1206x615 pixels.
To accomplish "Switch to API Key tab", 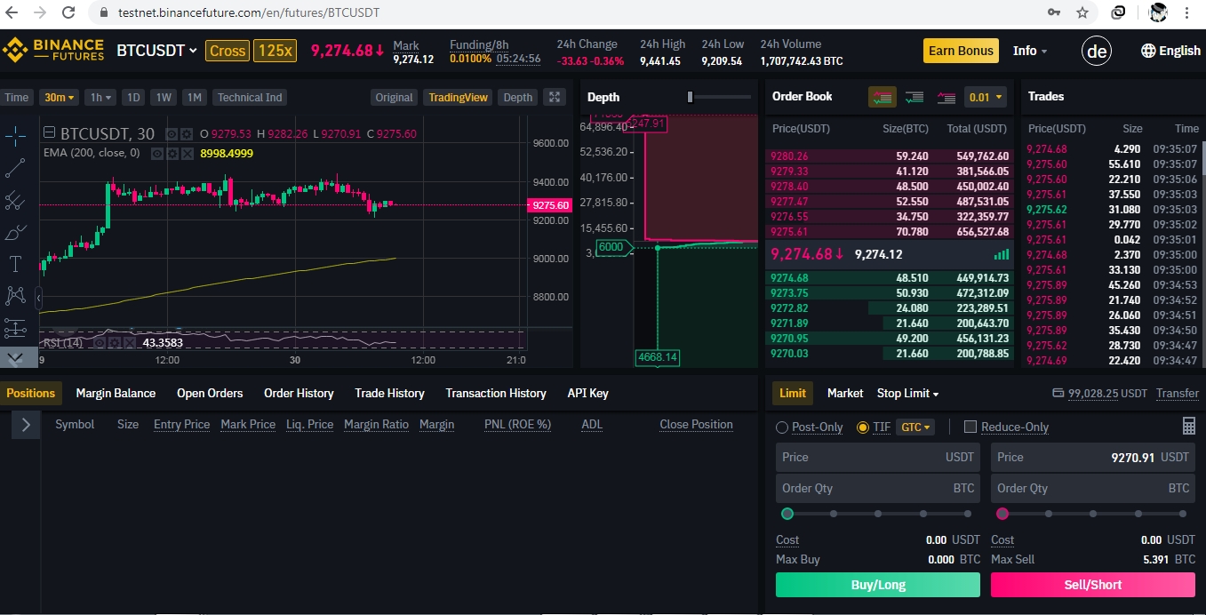I will [x=587, y=393].
